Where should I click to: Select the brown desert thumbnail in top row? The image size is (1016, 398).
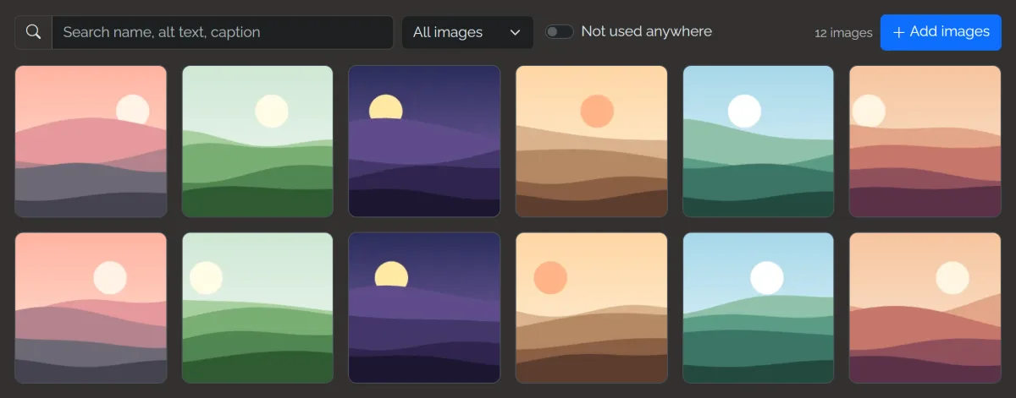(x=591, y=141)
